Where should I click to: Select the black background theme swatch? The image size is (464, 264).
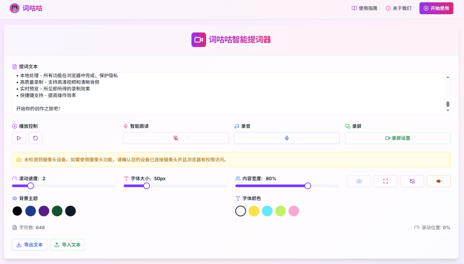pyautogui.click(x=17, y=211)
